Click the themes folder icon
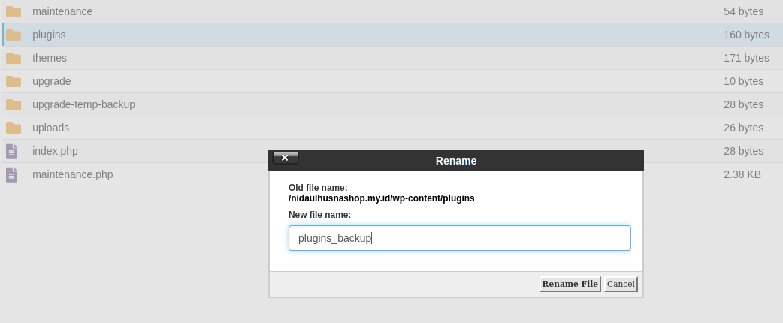783x323 pixels. [14, 58]
